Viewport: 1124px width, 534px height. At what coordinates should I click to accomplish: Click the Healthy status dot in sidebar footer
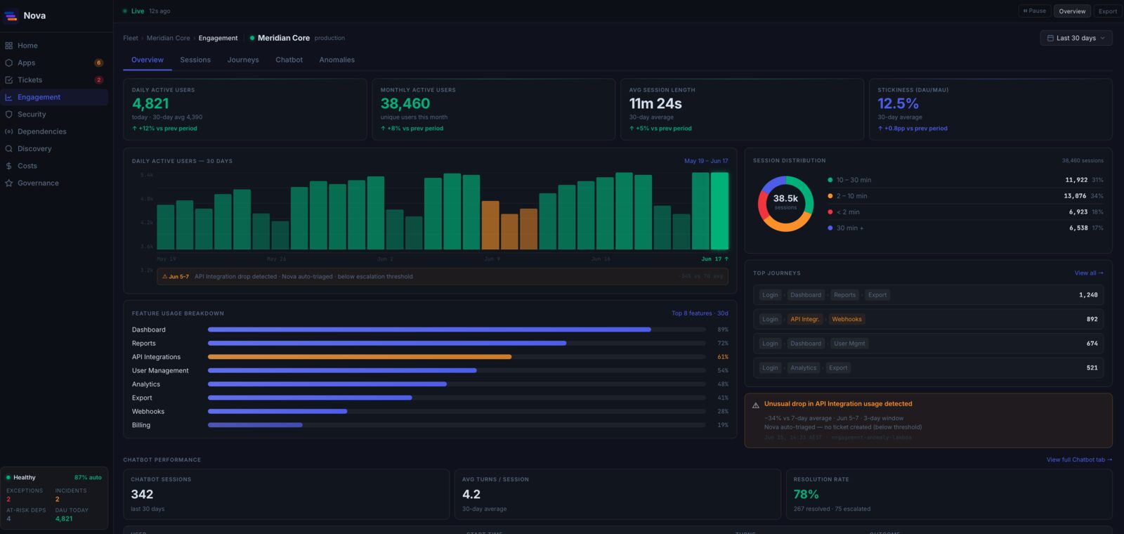(8, 478)
